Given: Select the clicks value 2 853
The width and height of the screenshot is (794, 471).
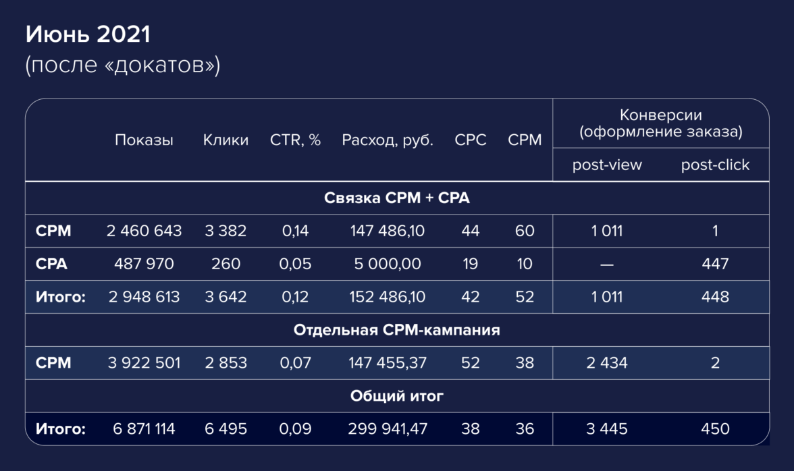Looking at the screenshot, I should pyautogui.click(x=226, y=363).
